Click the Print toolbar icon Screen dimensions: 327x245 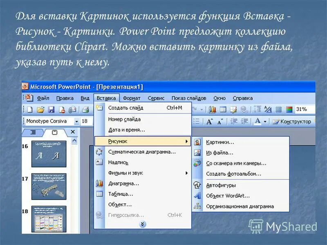(85, 109)
